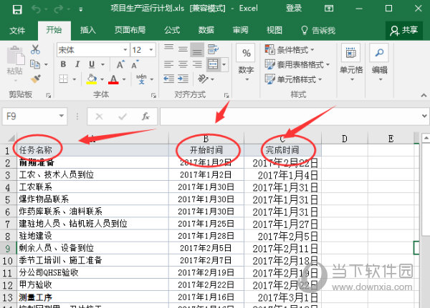This screenshot has height=308, width=430.
Task: Open the Number format percent icon
Action: [246, 55]
